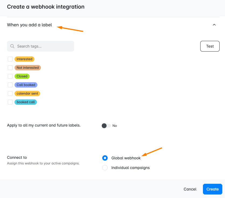Viewport: 225px width, 198px height.
Task: Check the Call booked label checkbox
Action: [10, 85]
